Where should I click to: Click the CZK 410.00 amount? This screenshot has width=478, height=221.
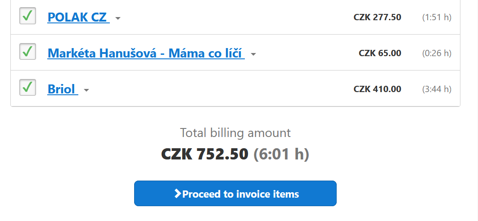coord(377,89)
